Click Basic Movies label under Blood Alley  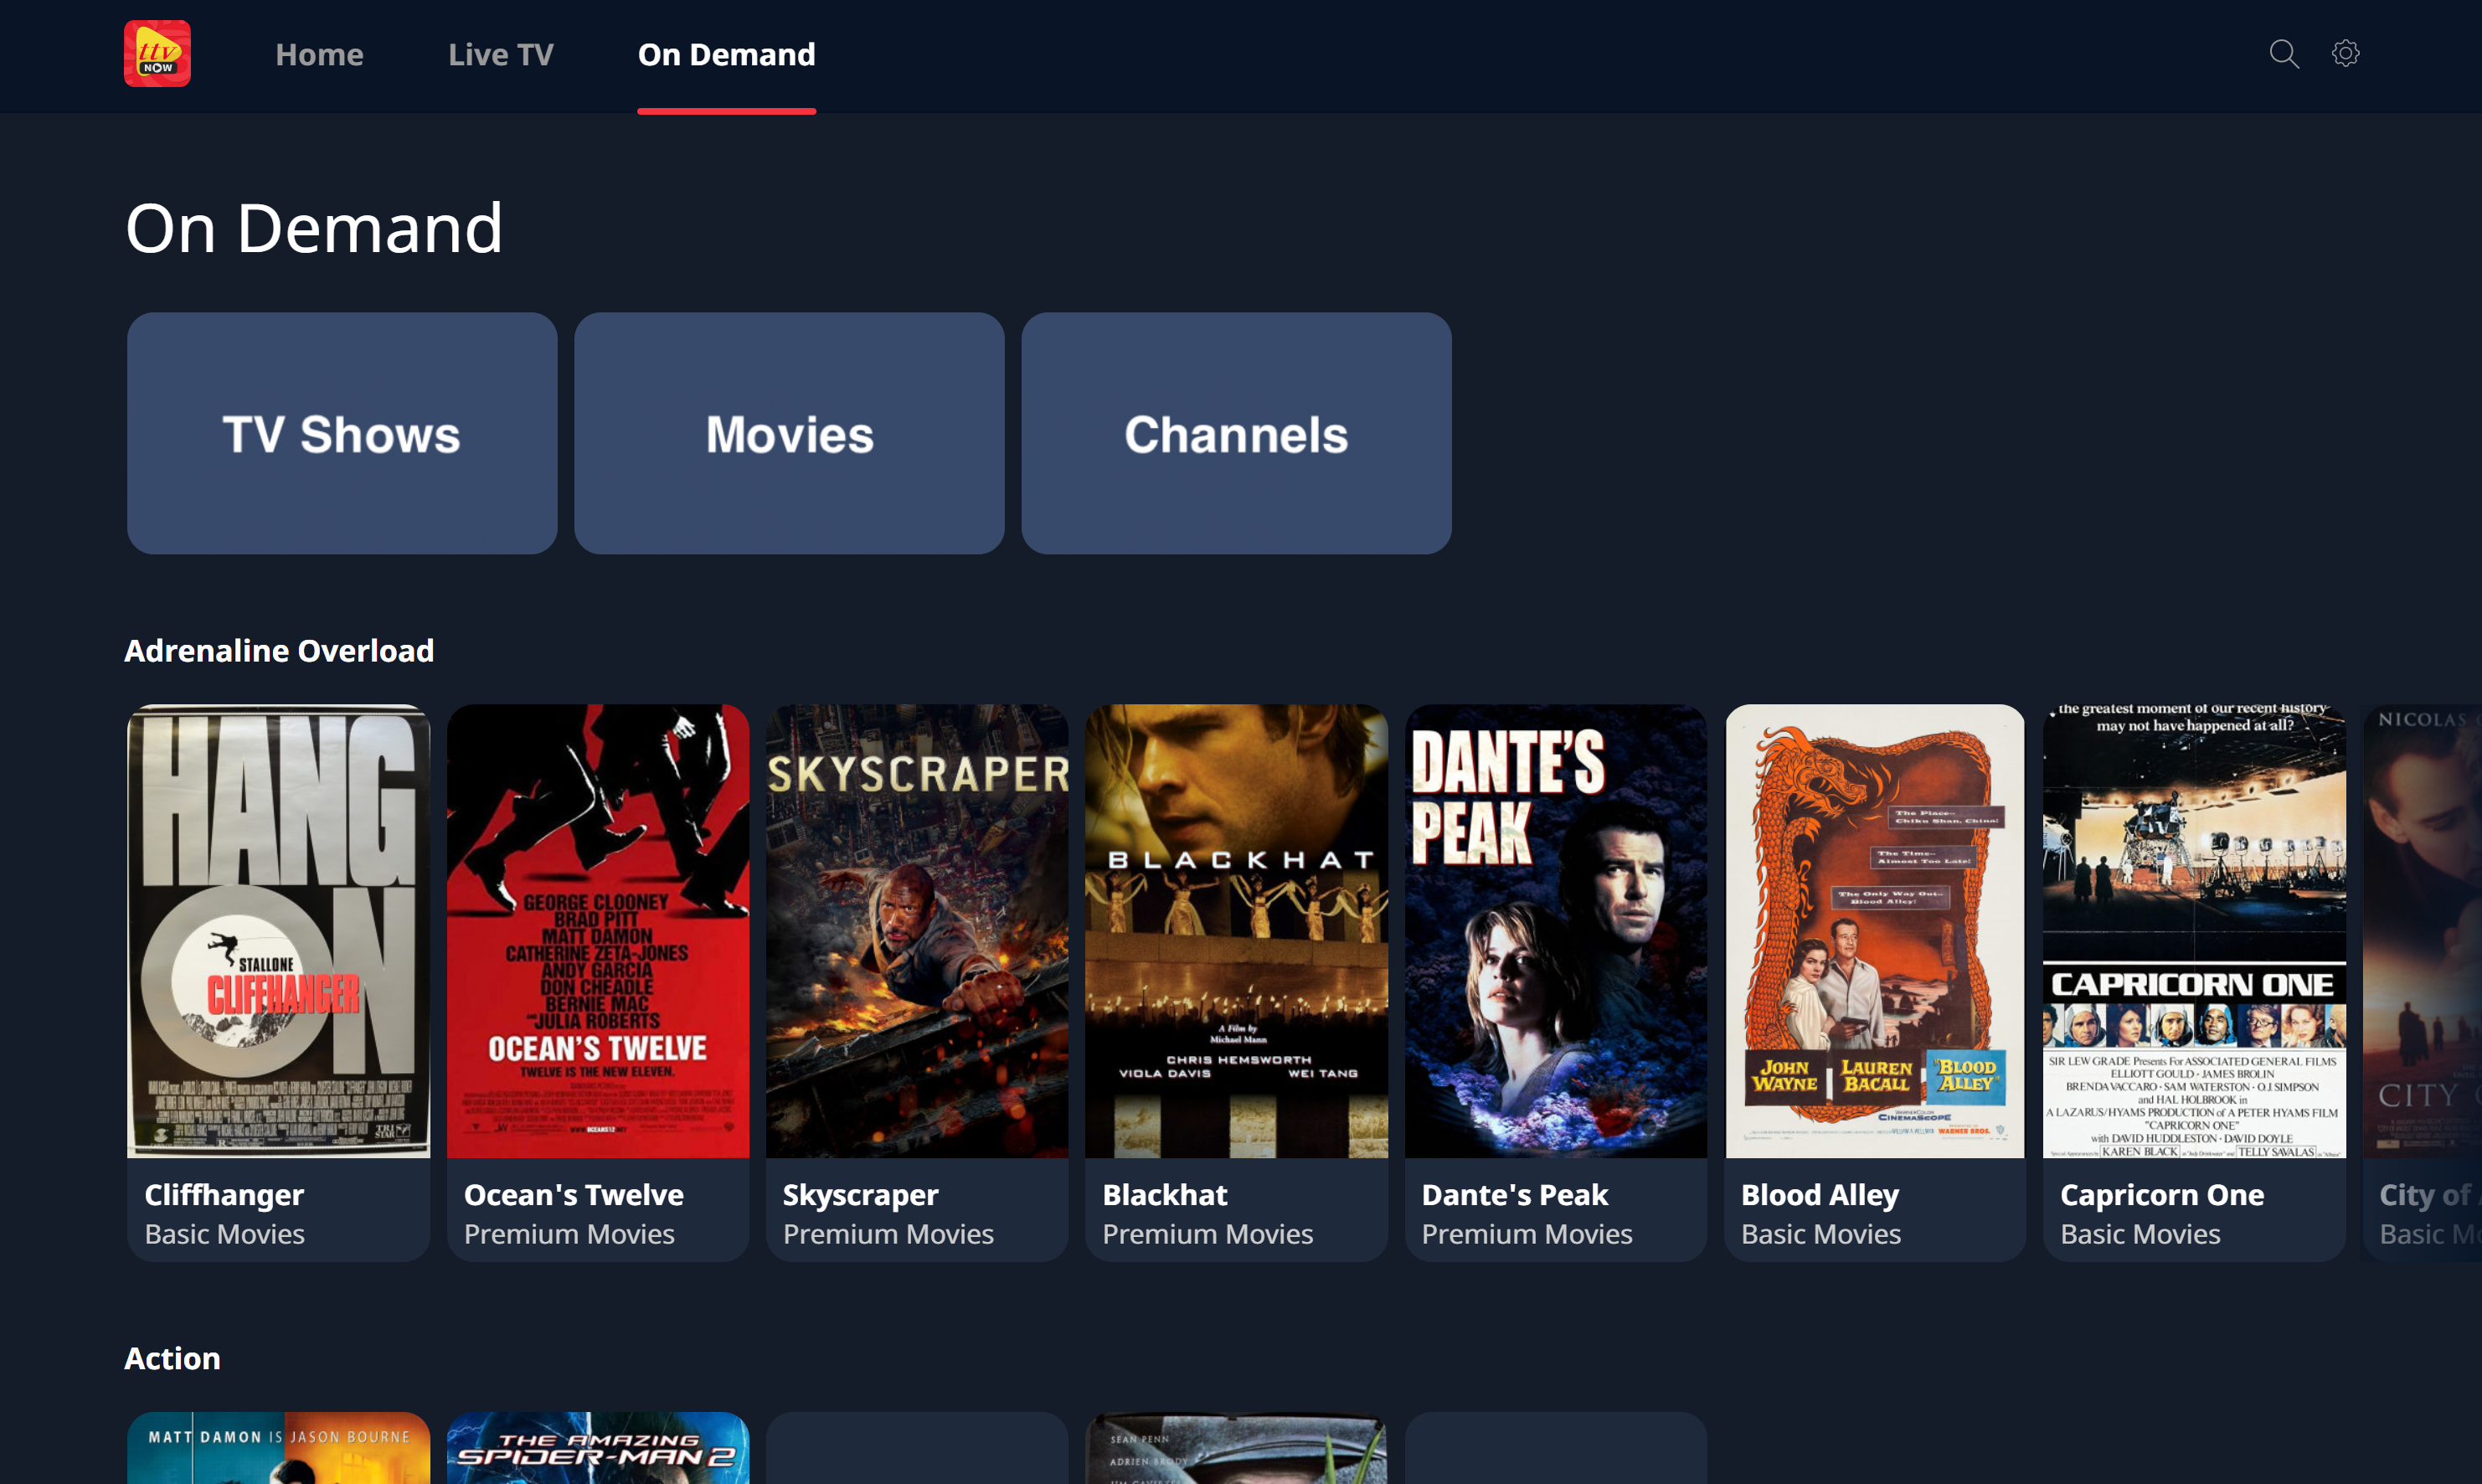pos(1820,1234)
